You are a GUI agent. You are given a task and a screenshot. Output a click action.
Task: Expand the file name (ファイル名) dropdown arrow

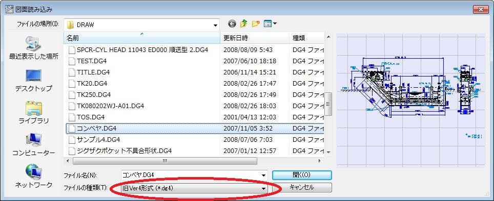tap(263, 175)
